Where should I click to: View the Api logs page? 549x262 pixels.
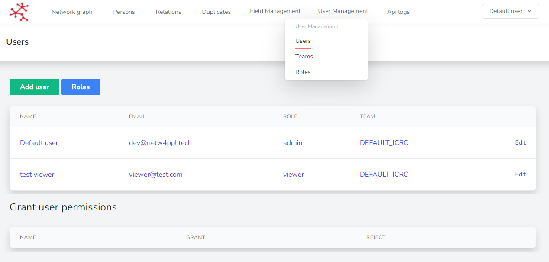point(398,12)
